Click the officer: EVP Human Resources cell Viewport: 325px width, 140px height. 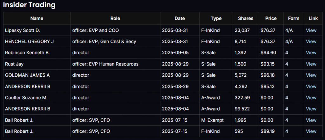tap(105, 64)
